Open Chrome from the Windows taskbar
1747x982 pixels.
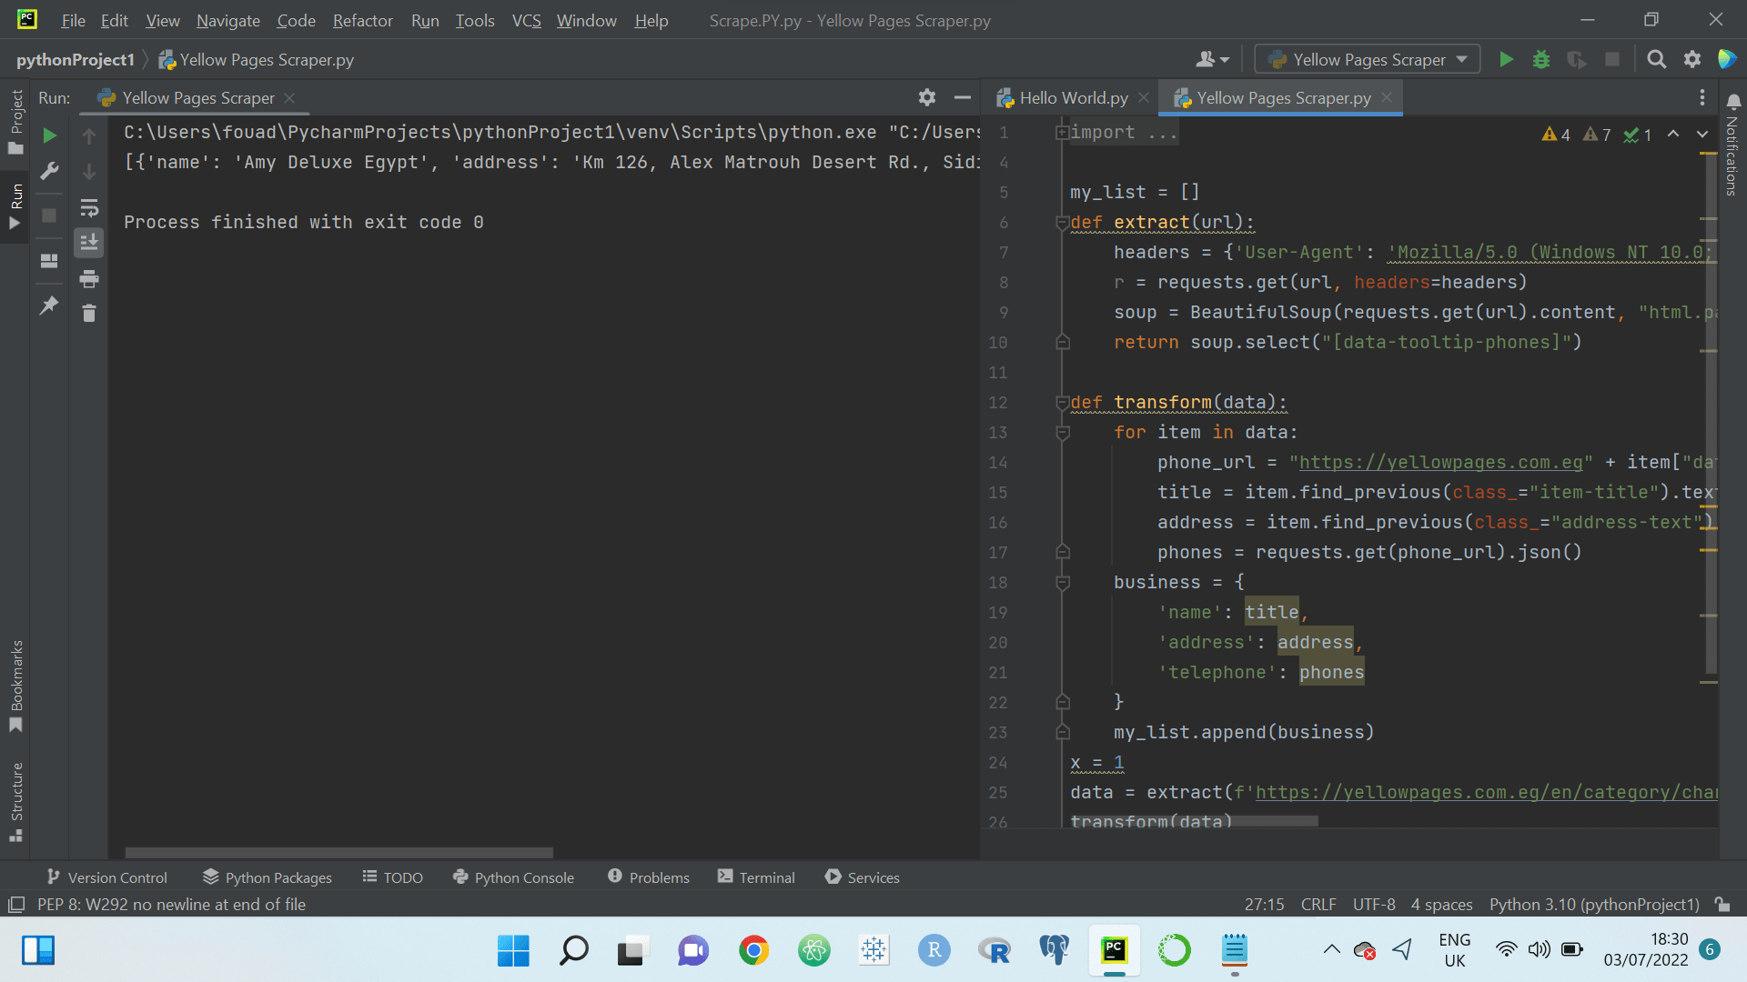(753, 951)
